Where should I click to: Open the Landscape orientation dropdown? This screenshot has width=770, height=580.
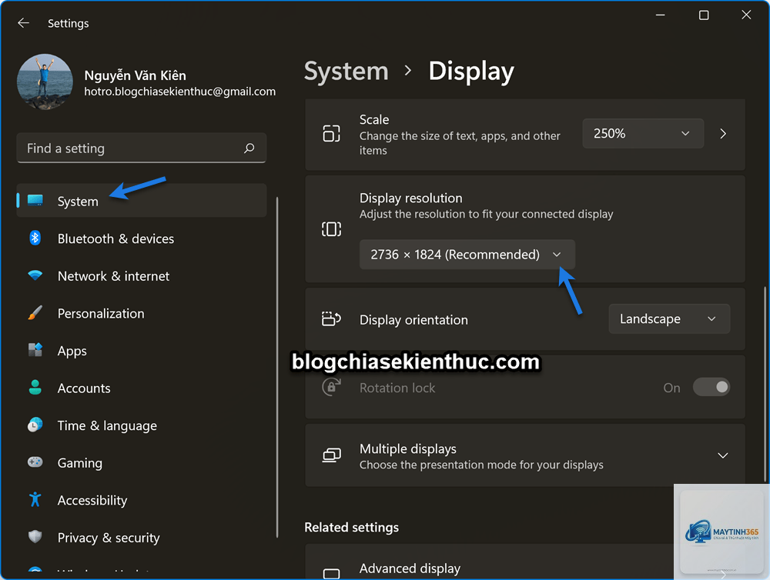(669, 319)
